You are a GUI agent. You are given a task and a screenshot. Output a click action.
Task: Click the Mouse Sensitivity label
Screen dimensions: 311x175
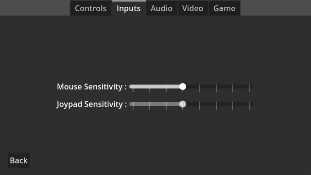tap(92, 87)
